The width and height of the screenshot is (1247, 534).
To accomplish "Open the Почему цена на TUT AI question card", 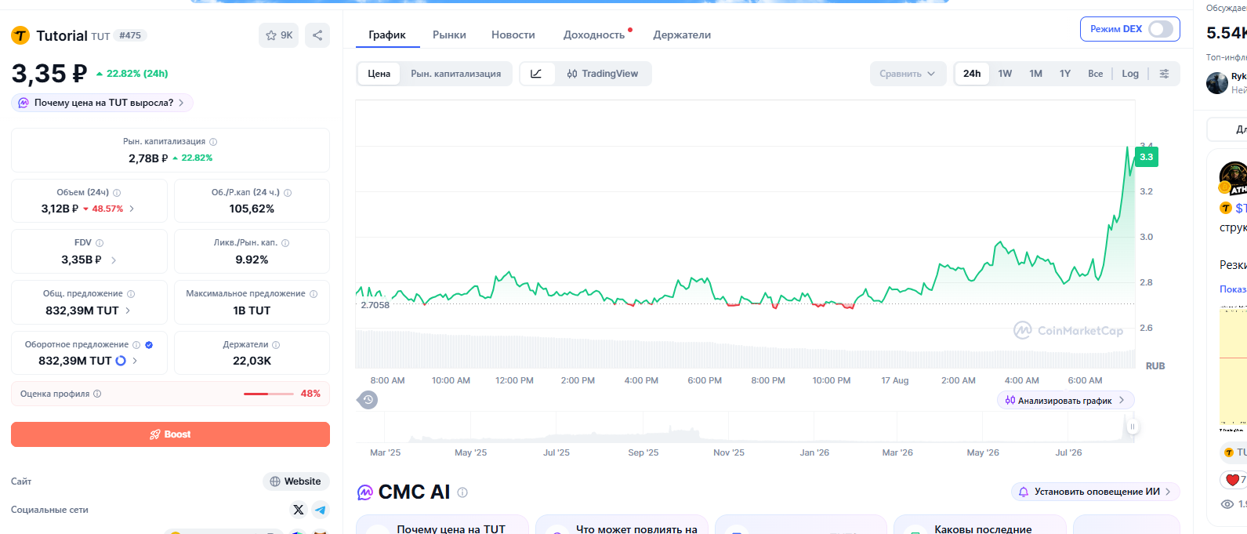I will point(442,525).
